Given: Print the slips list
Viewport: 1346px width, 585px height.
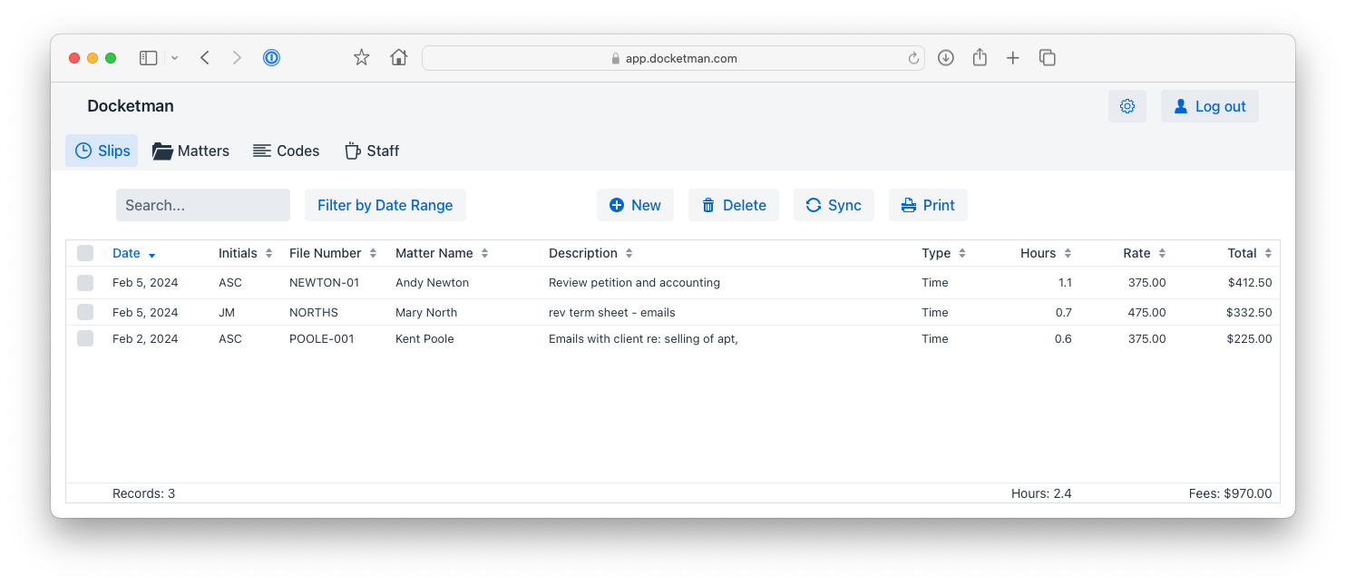Looking at the screenshot, I should point(928,205).
